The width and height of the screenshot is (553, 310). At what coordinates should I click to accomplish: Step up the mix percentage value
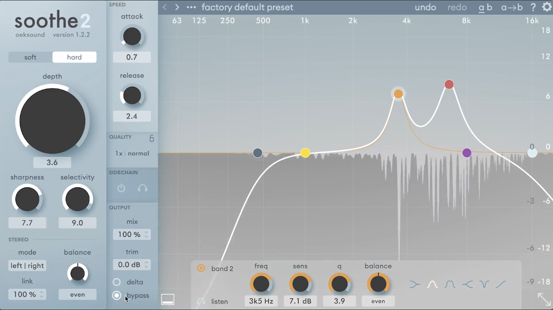146,232
